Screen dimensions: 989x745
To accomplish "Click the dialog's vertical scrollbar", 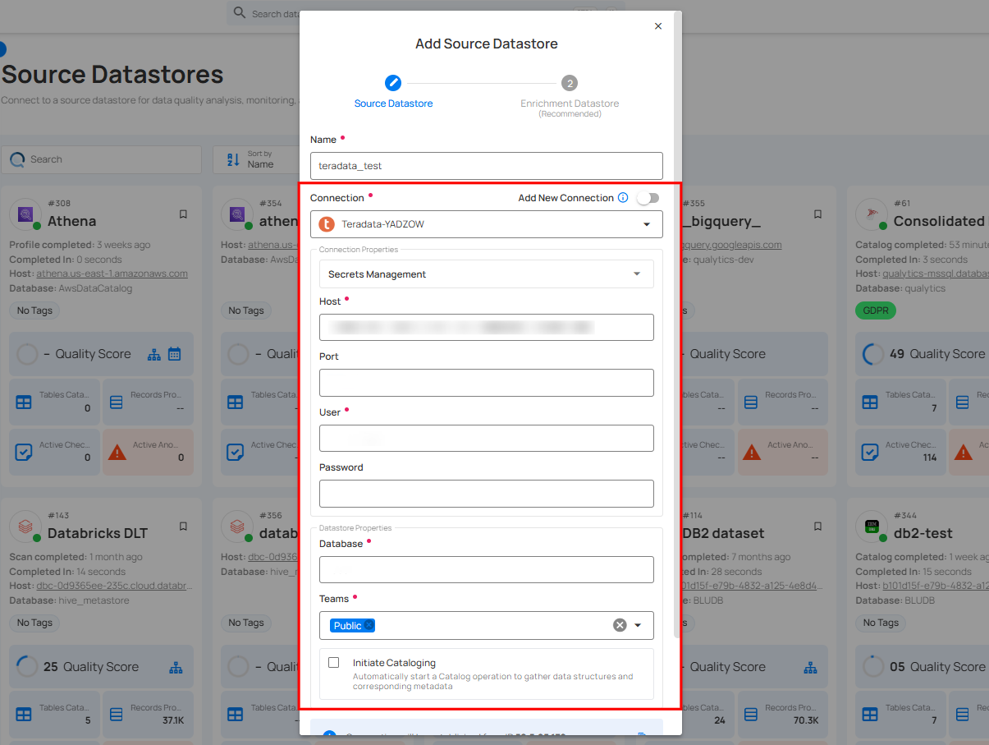I will (677, 329).
